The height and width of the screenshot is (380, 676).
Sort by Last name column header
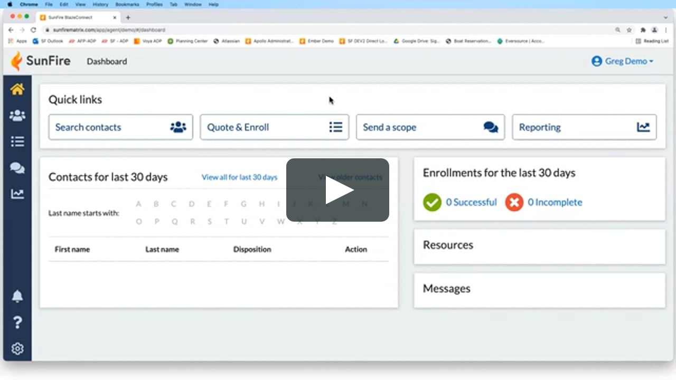(162, 249)
